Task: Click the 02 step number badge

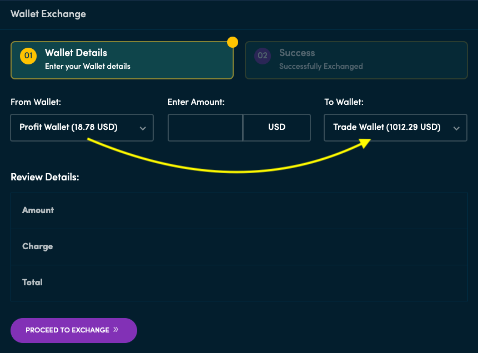Action: pyautogui.click(x=262, y=56)
